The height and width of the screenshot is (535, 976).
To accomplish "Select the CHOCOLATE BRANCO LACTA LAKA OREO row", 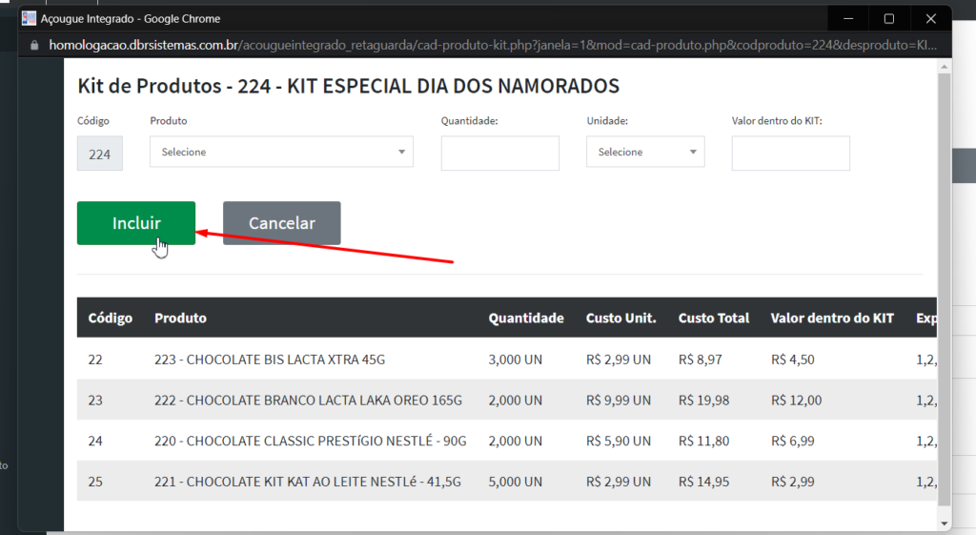I will (308, 401).
